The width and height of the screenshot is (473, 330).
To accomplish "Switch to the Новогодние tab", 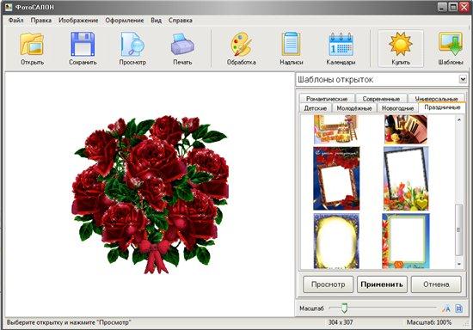I will (x=397, y=108).
